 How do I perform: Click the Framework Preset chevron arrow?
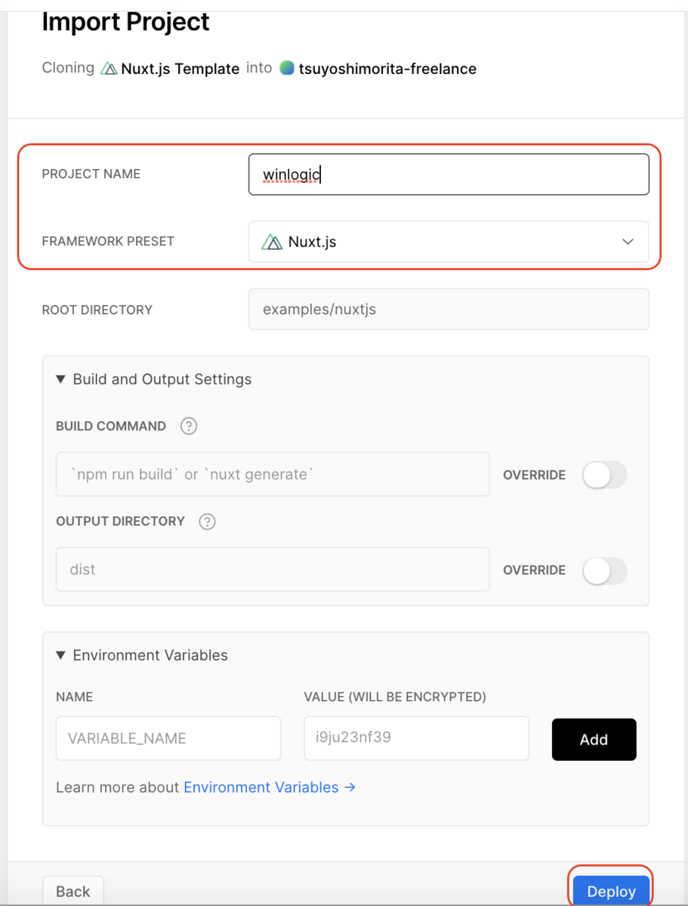pyautogui.click(x=628, y=242)
